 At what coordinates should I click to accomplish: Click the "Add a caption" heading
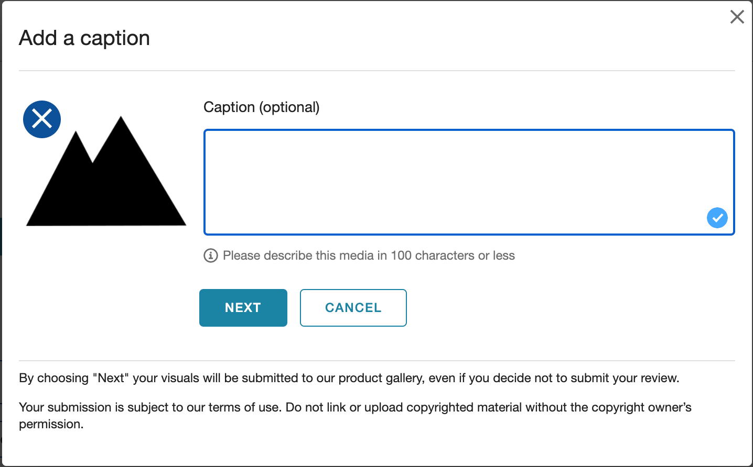[x=84, y=38]
